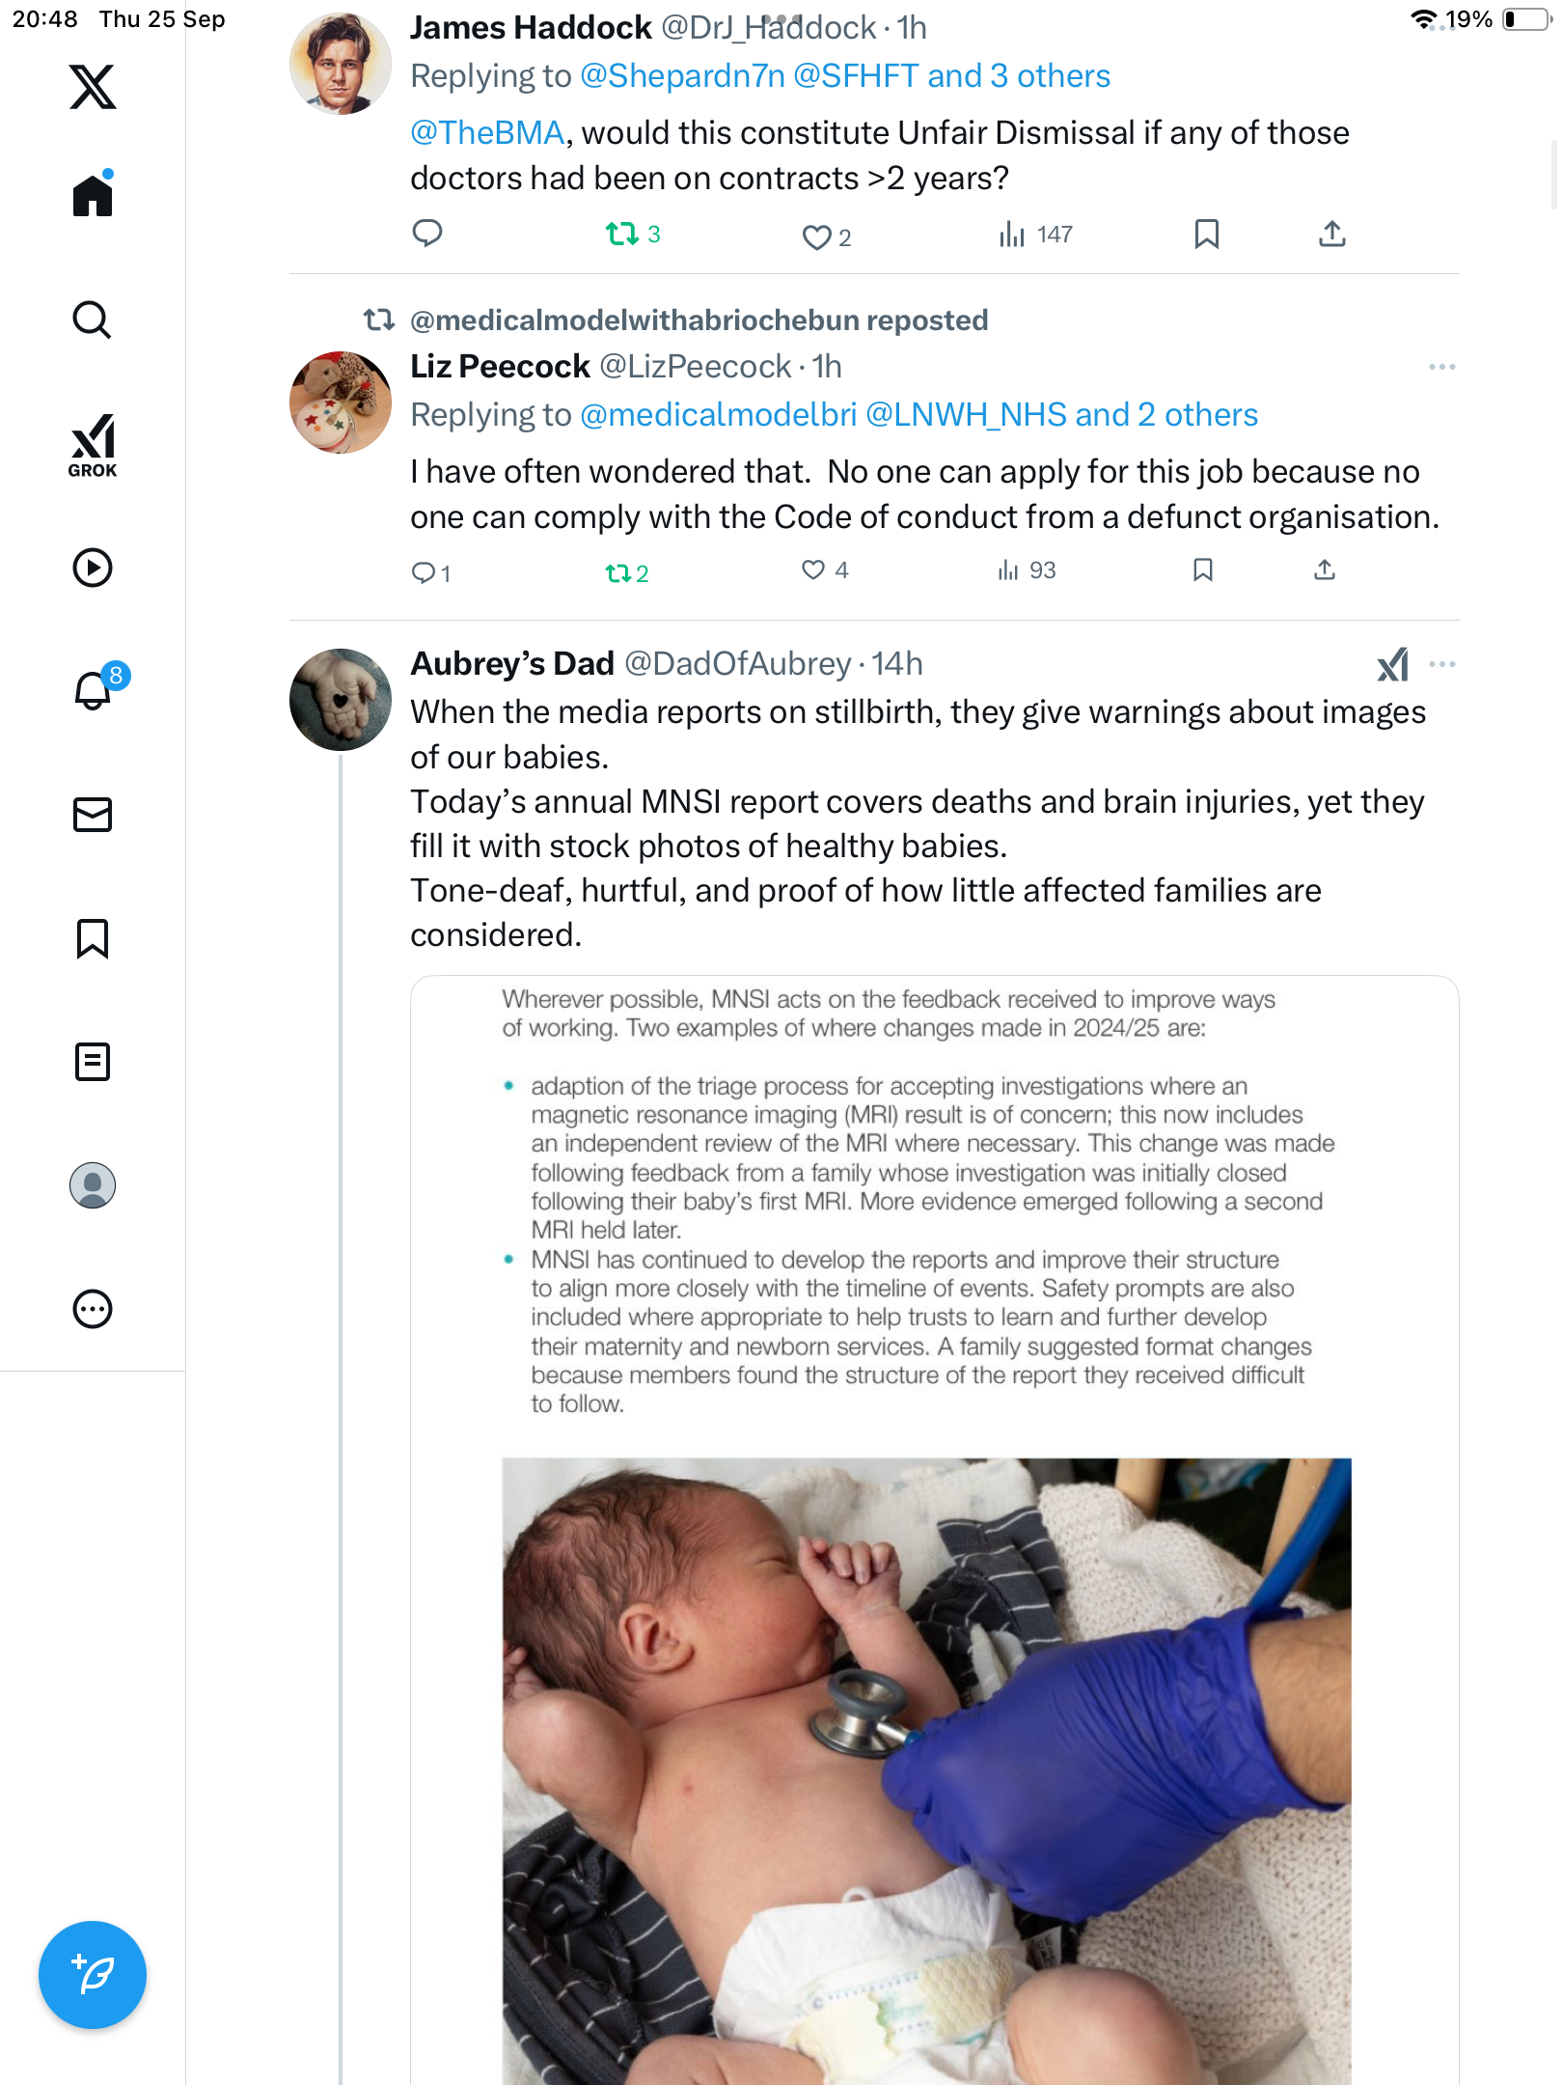Image resolution: width=1563 pixels, height=2085 pixels.
Task: Undo repost on James Haddock's tweet
Action: [x=622, y=234]
